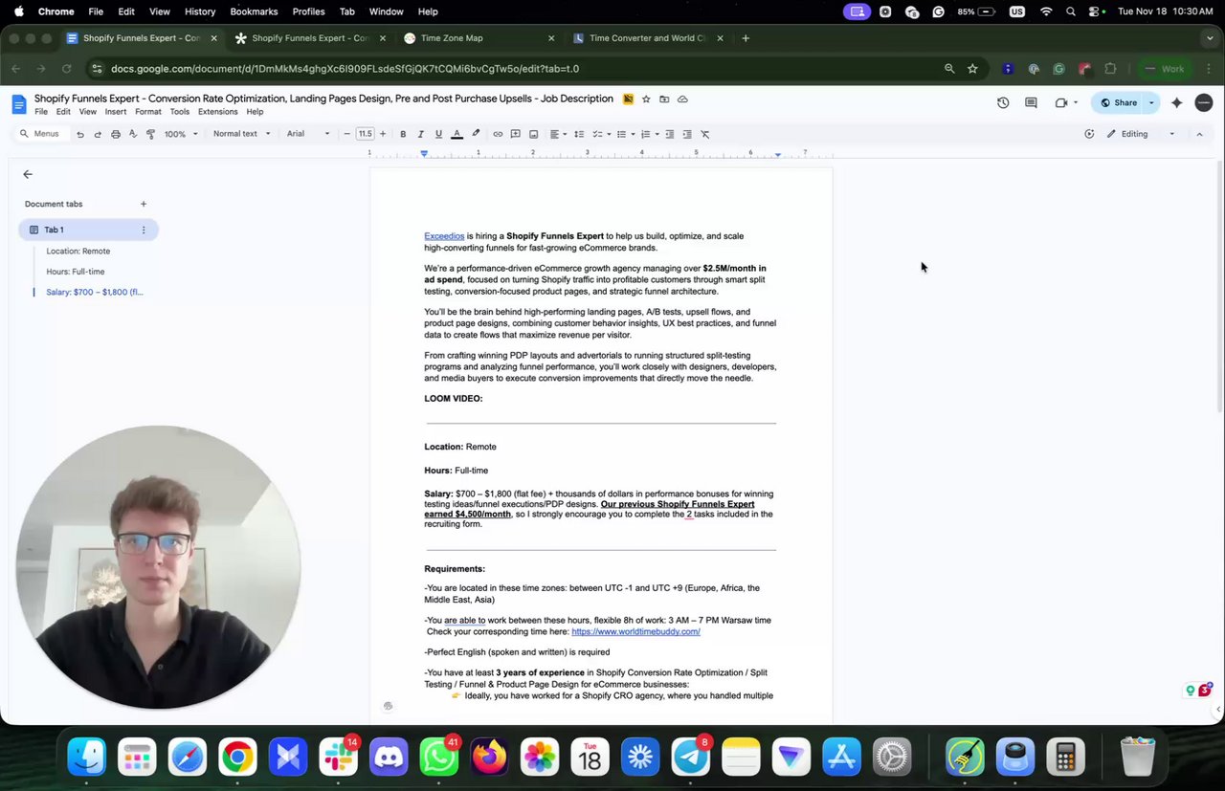The width and height of the screenshot is (1225, 791).
Task: Toggle italic formatting
Action: pos(421,134)
